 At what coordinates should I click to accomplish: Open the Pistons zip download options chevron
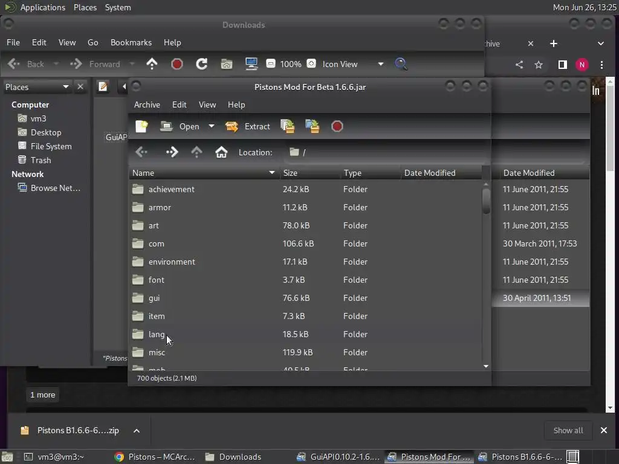[x=137, y=430]
